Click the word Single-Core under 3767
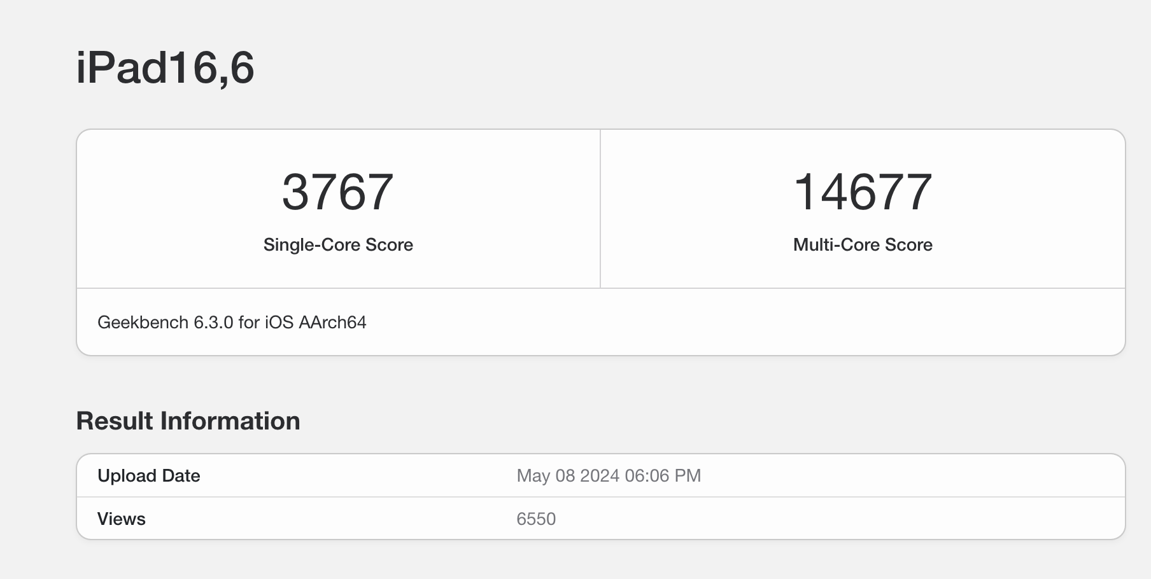 tap(312, 245)
